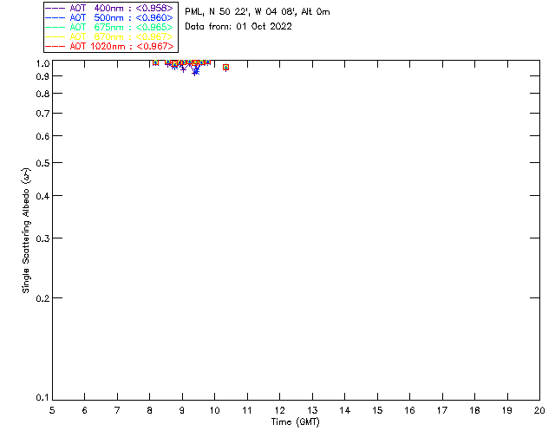Screen dimensions: 555x444
Task: Click the y-axis tick label 0.1
Action: pyautogui.click(x=42, y=398)
